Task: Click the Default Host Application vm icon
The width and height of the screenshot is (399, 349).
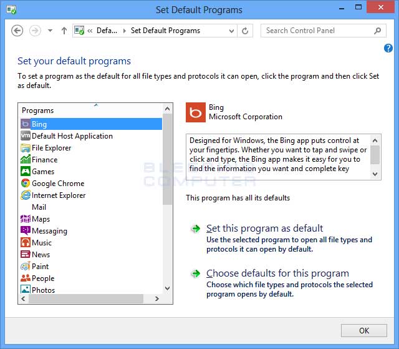Action: tap(25, 135)
